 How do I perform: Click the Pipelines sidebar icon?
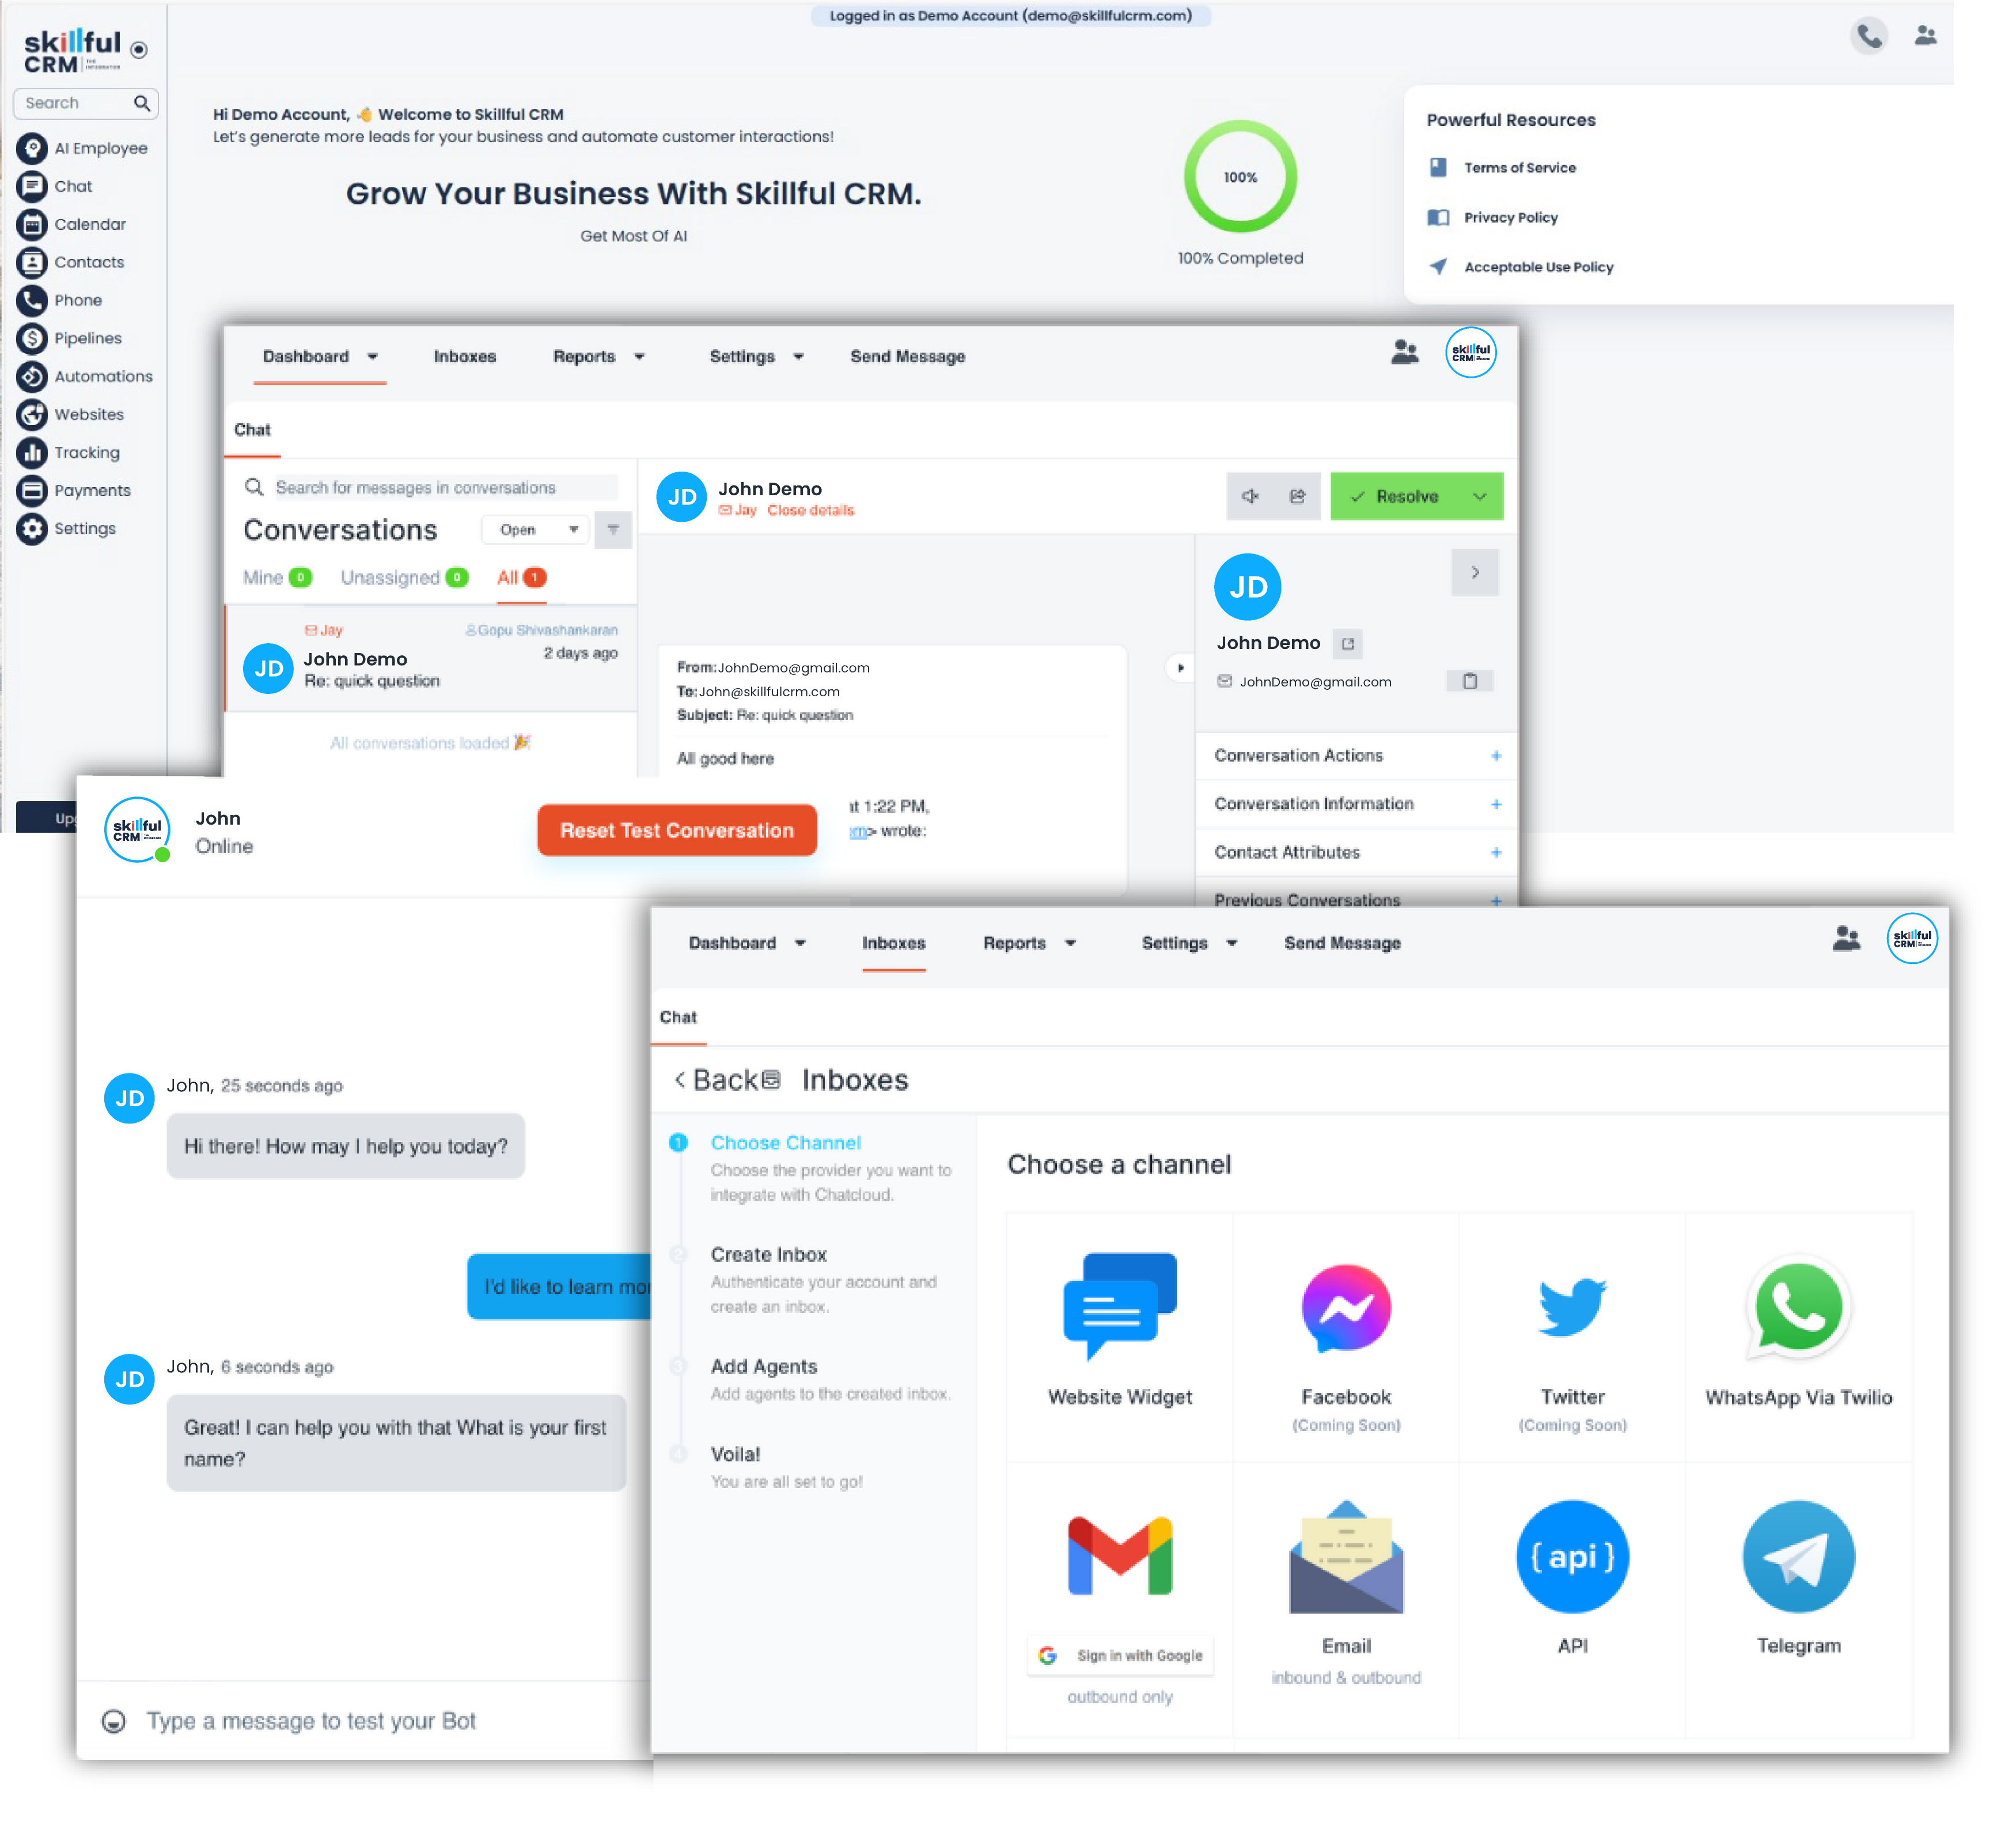coord(32,338)
